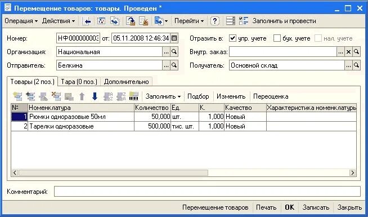Click the grayed finish-editing row icon
368x217 pixels.
tap(69, 96)
